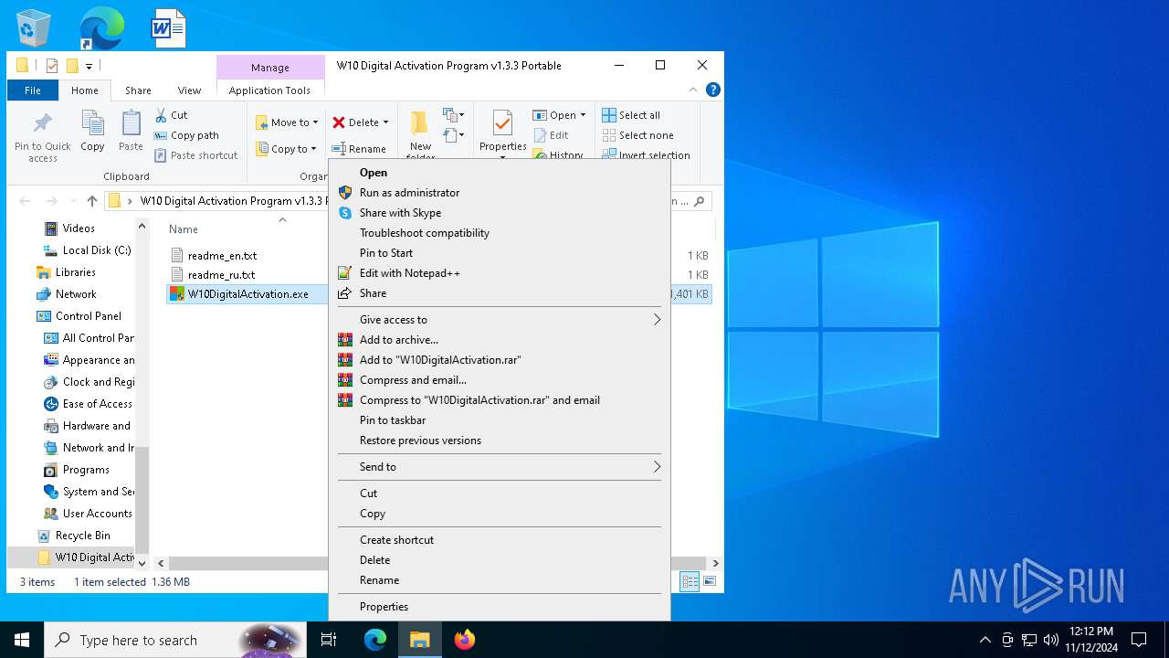Click the Name column header
The width and height of the screenshot is (1169, 658).
[184, 229]
